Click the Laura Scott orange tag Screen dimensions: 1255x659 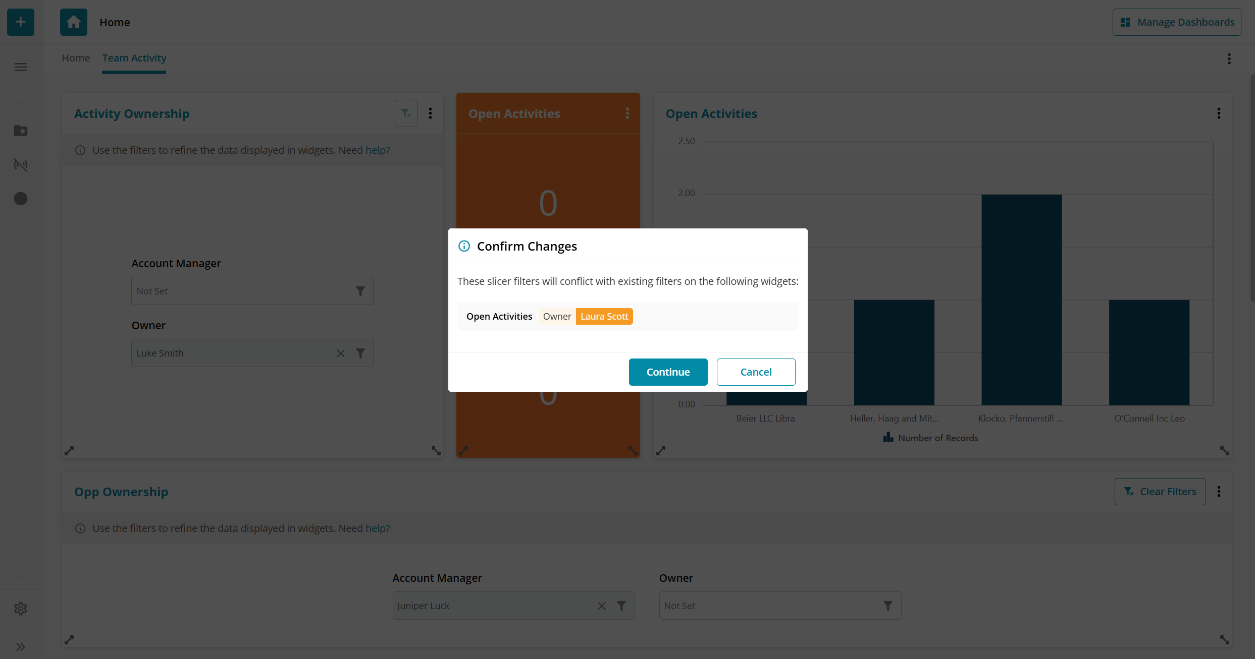tap(604, 317)
